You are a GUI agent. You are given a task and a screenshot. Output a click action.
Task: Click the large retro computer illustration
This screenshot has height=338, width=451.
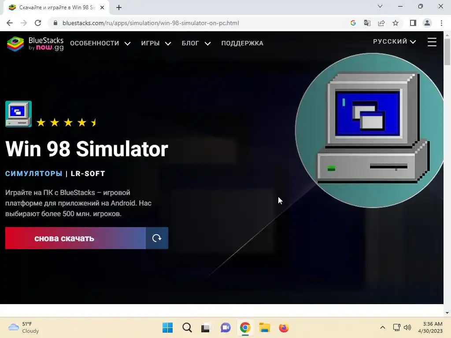pyautogui.click(x=370, y=130)
